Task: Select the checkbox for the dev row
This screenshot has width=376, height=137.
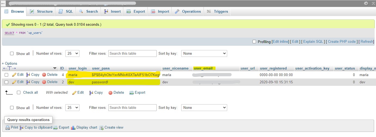Action: tap(7, 82)
